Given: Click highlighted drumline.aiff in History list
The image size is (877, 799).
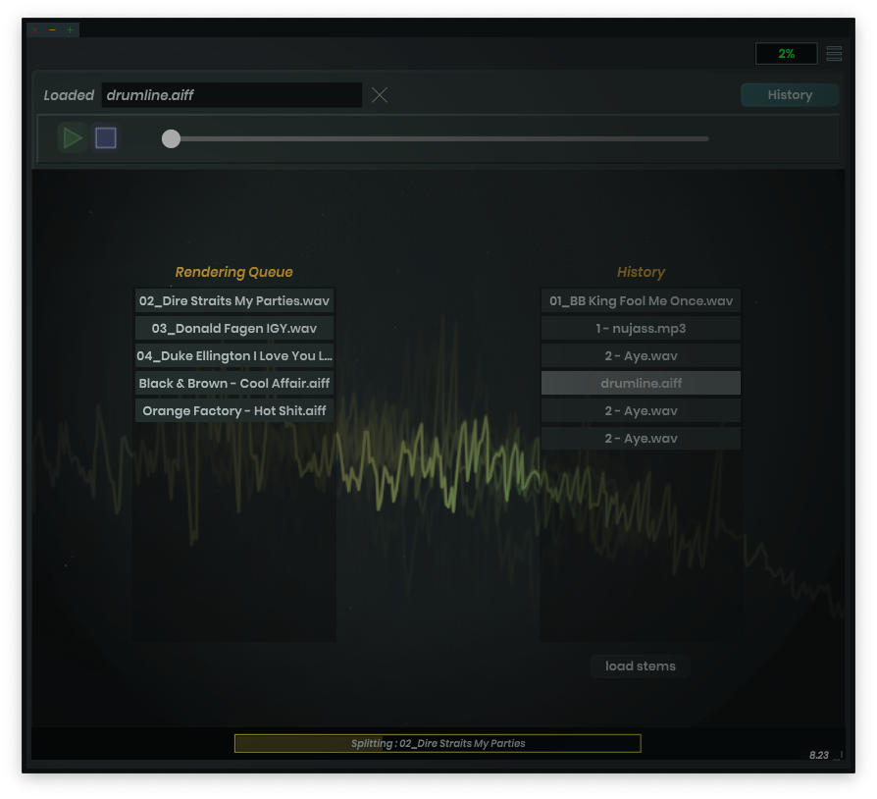Looking at the screenshot, I should [641, 384].
